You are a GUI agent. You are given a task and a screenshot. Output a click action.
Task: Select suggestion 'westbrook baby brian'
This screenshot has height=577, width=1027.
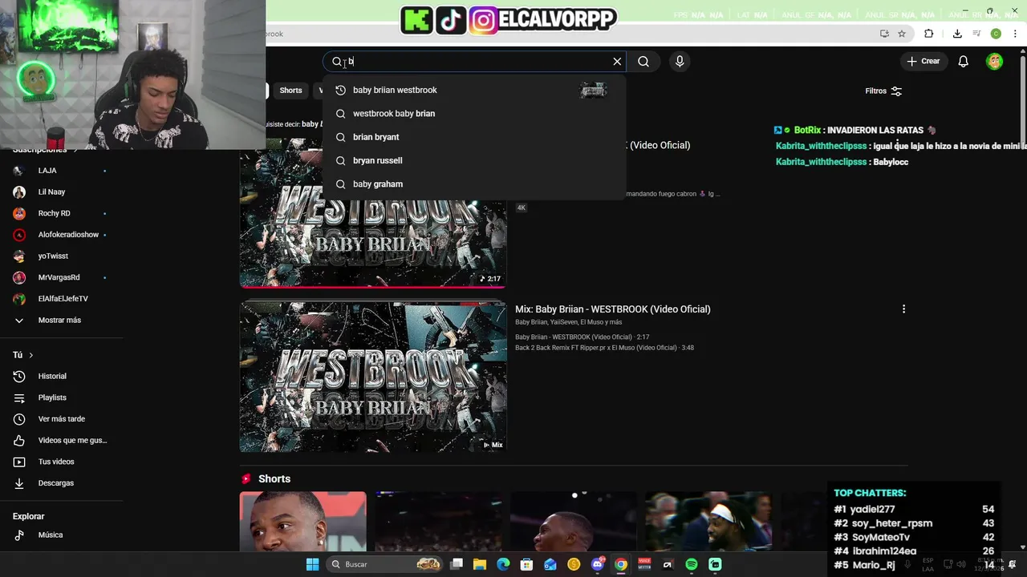point(473,114)
